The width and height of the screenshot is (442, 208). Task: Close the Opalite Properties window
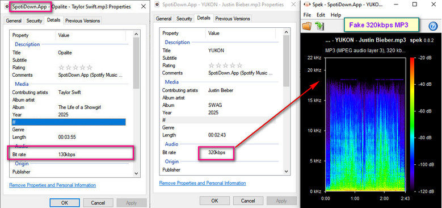click(x=143, y=6)
